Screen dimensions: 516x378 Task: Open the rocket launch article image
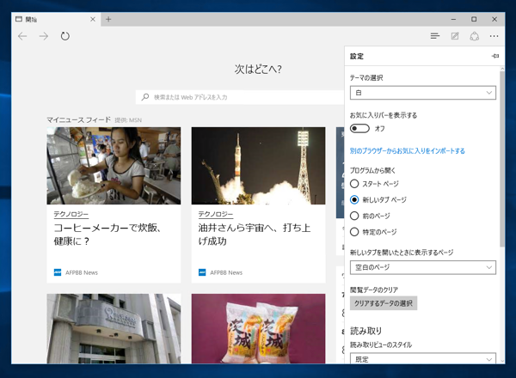258,166
